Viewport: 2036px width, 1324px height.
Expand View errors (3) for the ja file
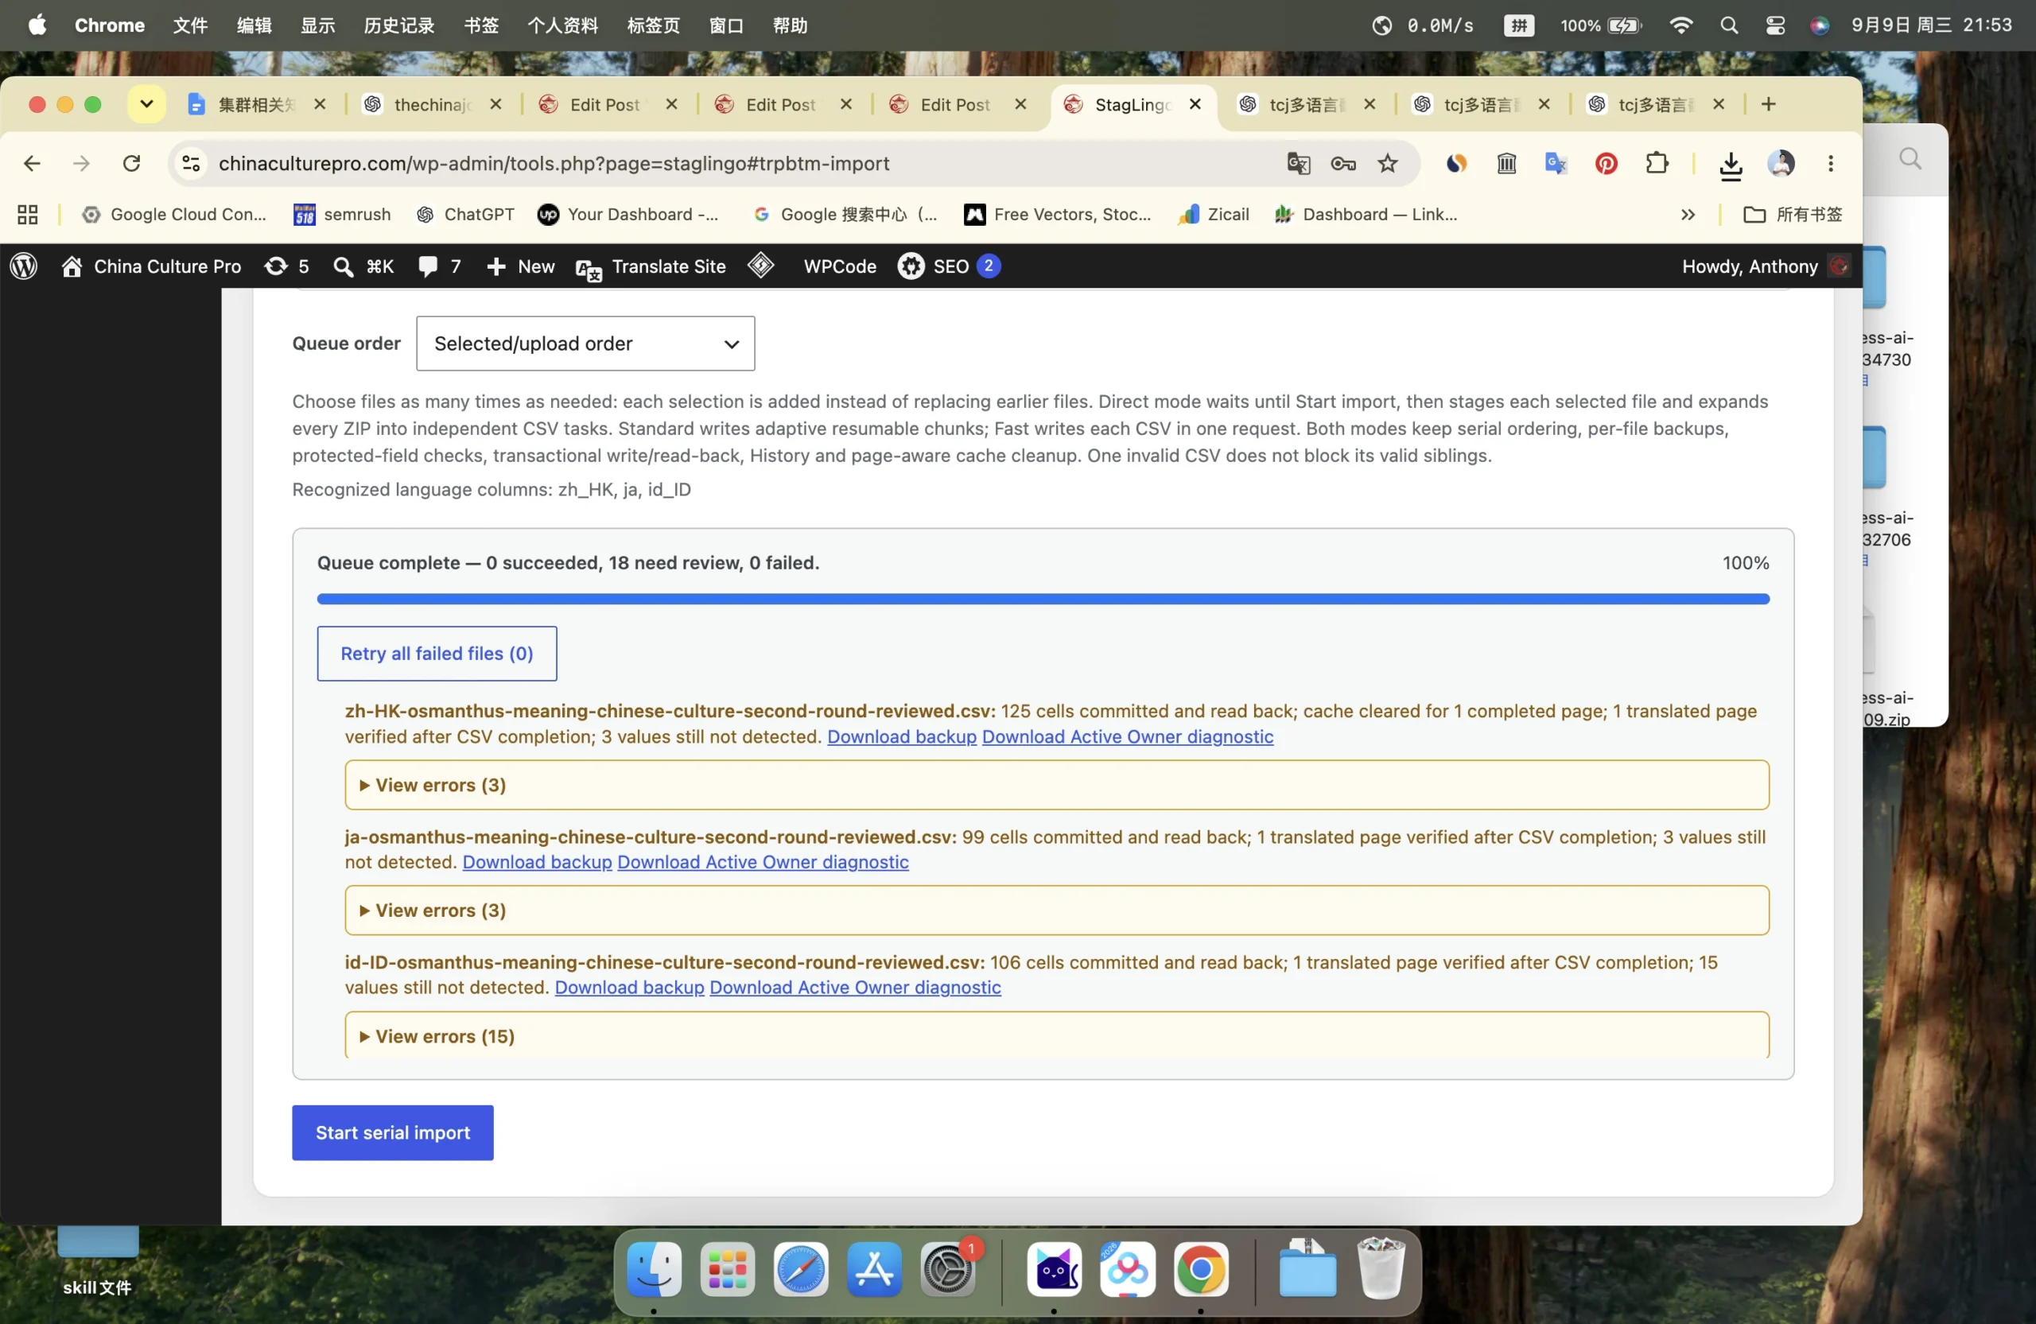pos(1055,910)
